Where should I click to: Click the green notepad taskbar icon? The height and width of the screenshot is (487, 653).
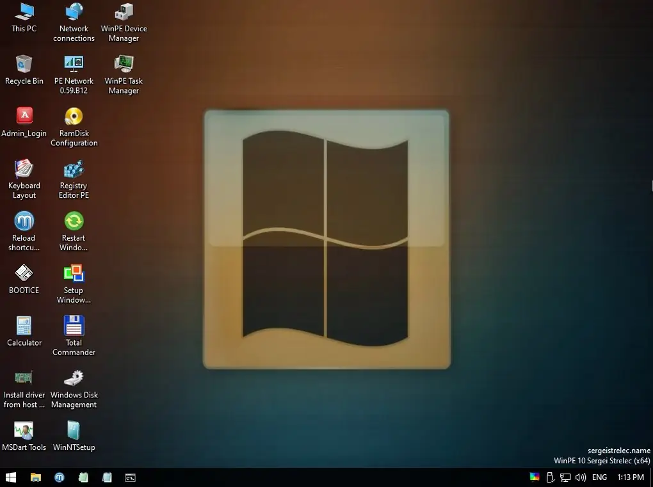tap(83, 477)
